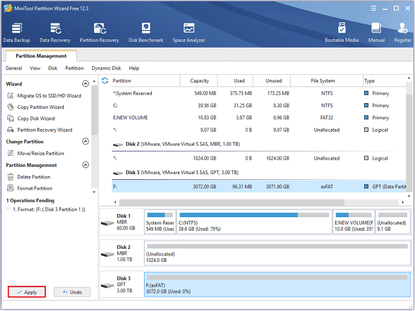
Task: Click sidebar scroll down arrow
Action: coord(94,192)
